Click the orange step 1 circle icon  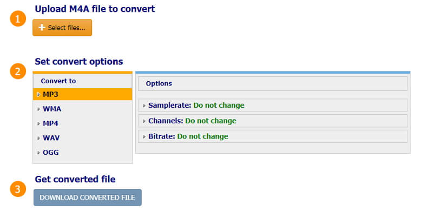pos(18,19)
